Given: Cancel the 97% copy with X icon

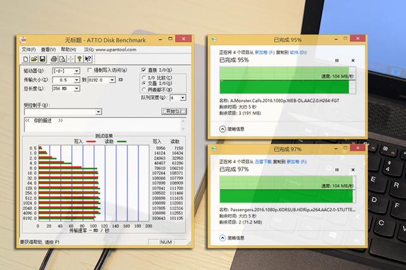Looking at the screenshot, I should tap(353, 170).
